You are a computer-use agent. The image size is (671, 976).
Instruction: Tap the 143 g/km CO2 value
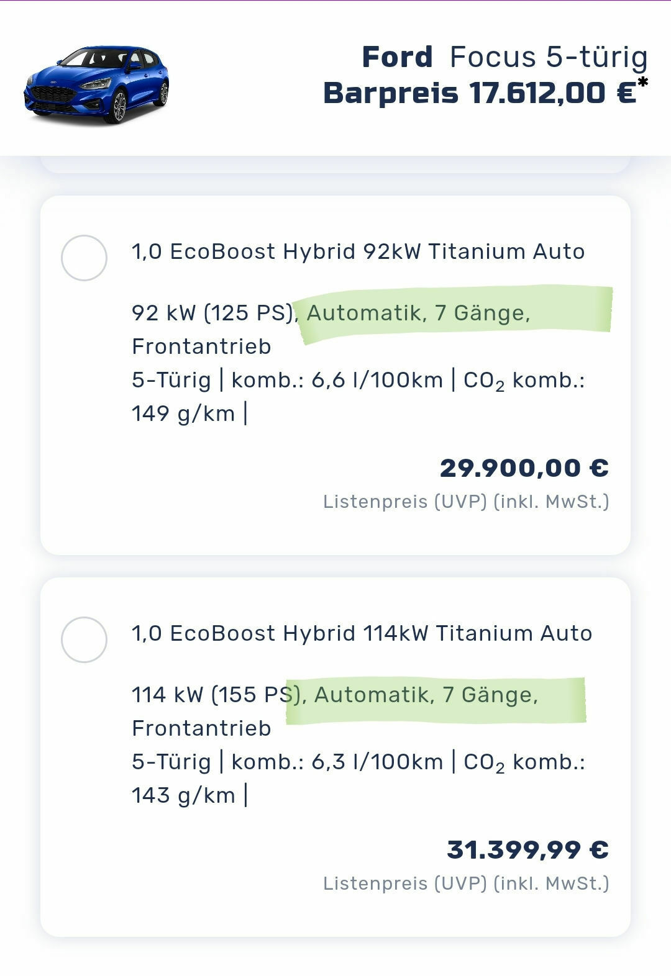tap(183, 795)
